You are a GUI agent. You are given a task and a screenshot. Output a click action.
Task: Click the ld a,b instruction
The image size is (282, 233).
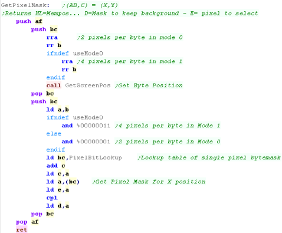click(x=58, y=110)
